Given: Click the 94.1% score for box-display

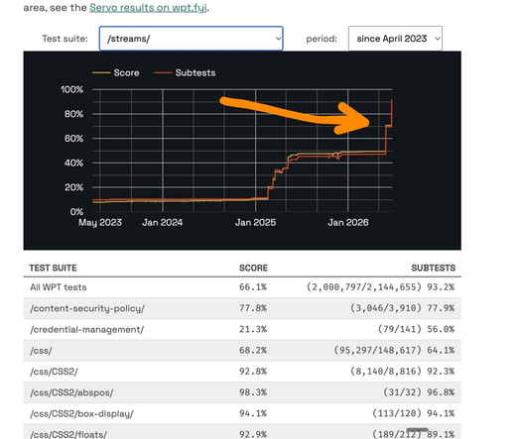Looking at the screenshot, I should [x=253, y=414].
